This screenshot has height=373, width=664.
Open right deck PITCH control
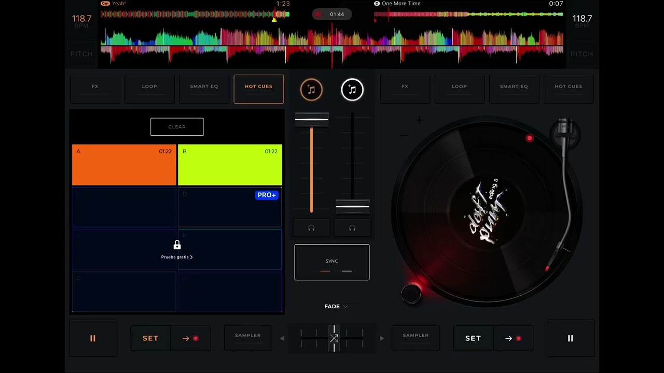tap(582, 54)
